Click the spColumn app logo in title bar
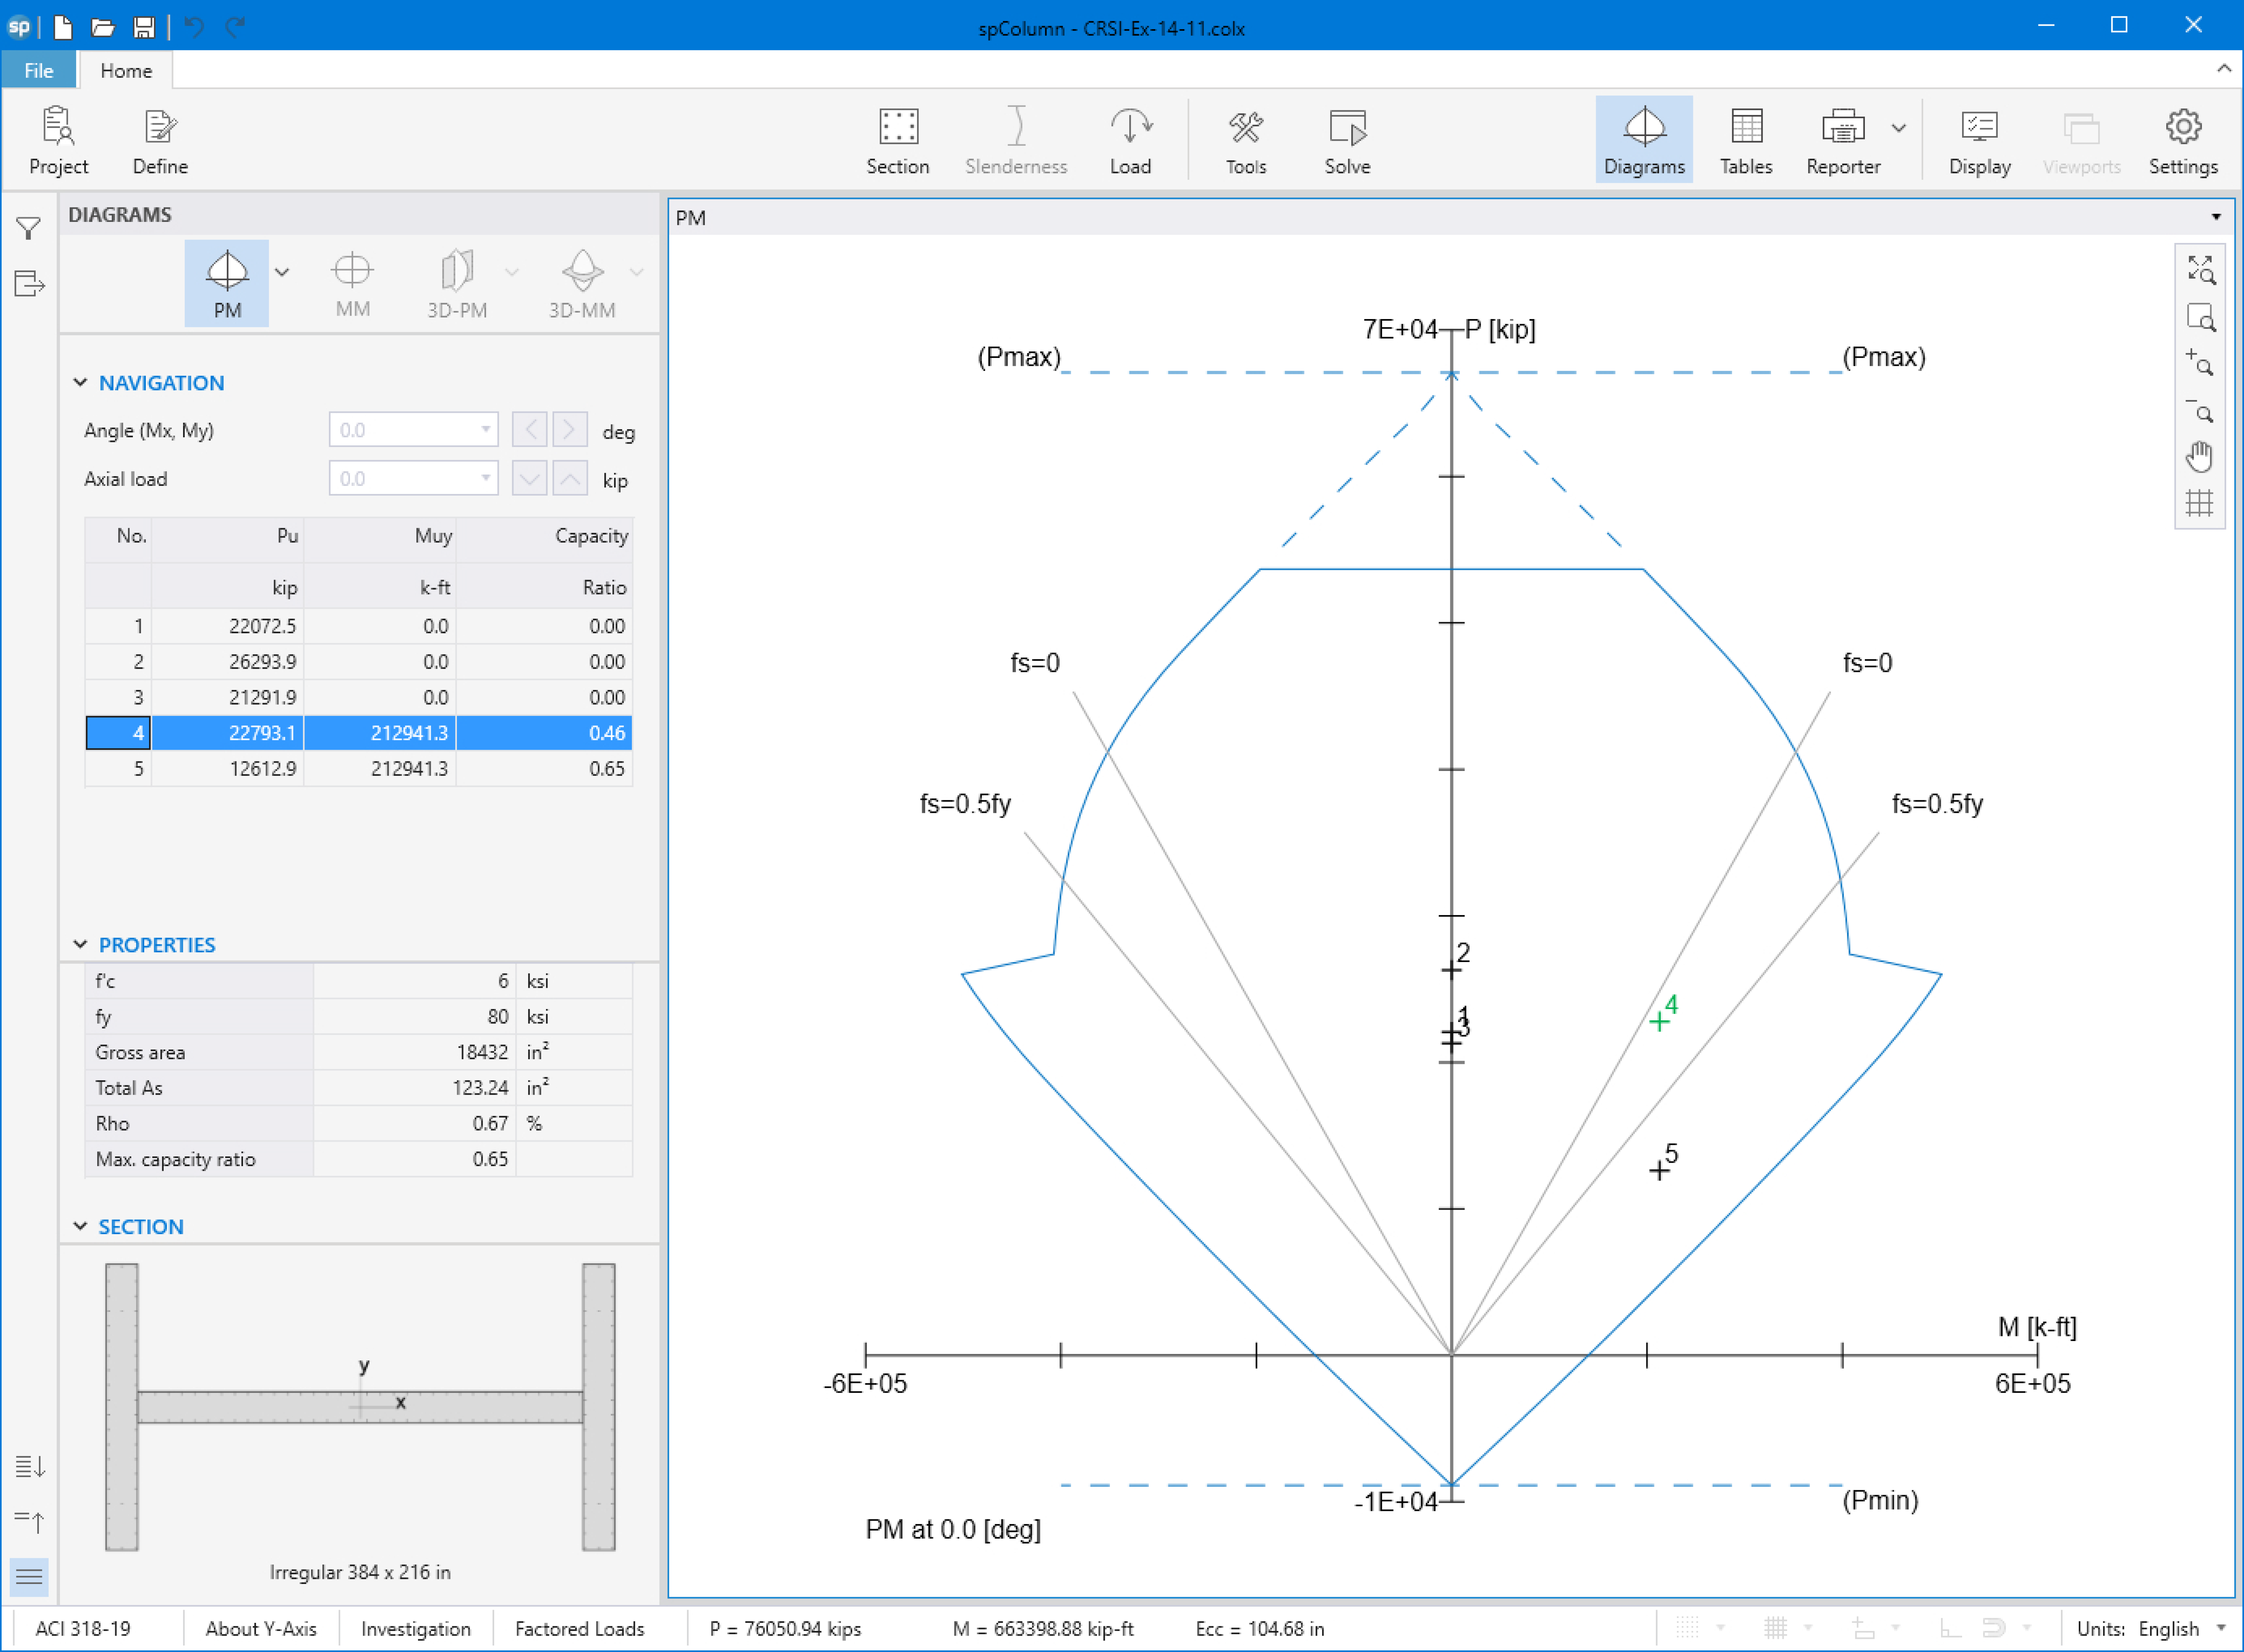Viewport: 2244px width, 1652px height. point(20,27)
